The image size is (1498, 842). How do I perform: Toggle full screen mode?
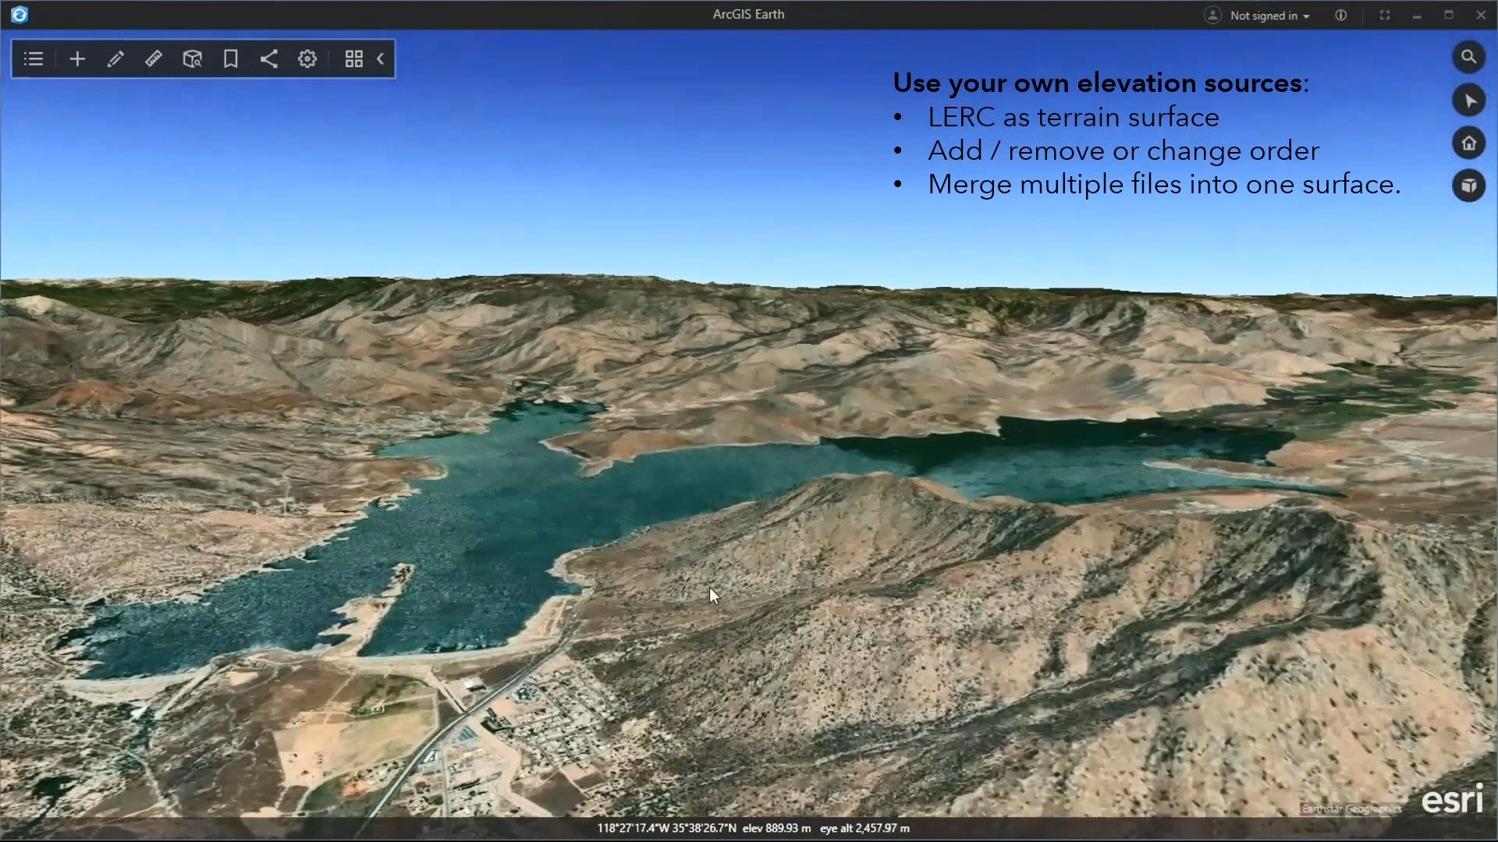click(x=1385, y=15)
